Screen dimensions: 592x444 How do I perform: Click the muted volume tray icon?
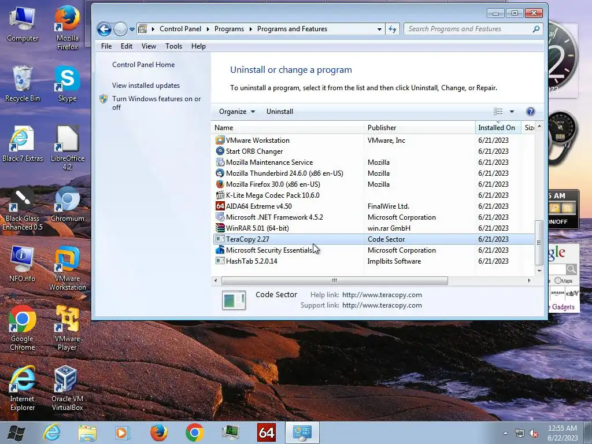[x=534, y=433]
